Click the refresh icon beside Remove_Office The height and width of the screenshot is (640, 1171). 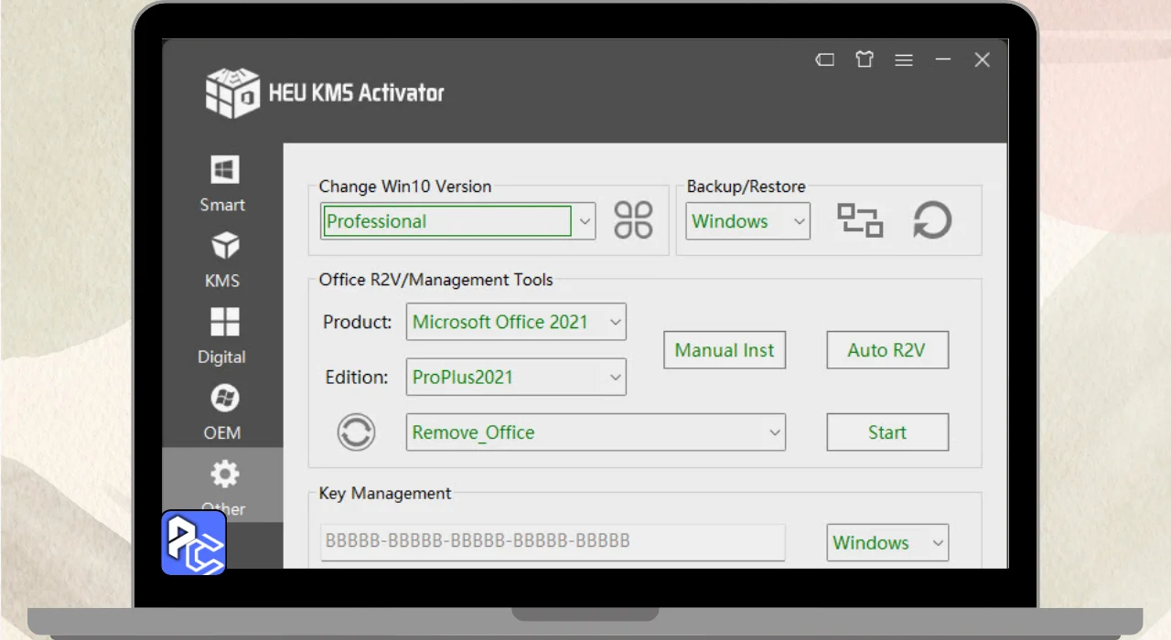pyautogui.click(x=356, y=432)
